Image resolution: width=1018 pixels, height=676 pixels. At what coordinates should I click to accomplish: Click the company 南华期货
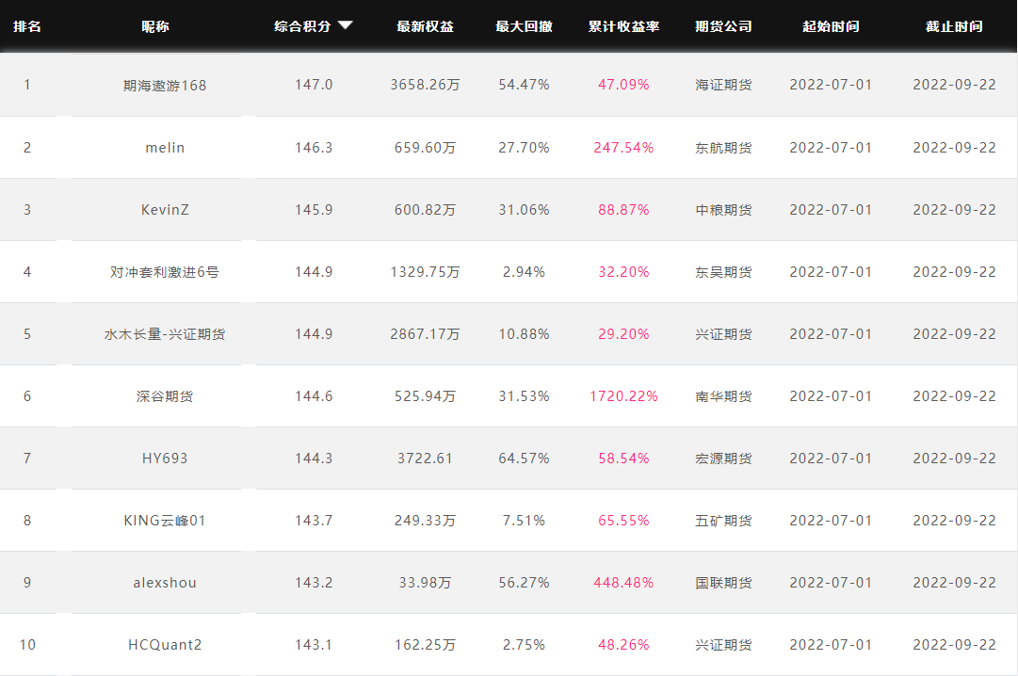point(724,396)
